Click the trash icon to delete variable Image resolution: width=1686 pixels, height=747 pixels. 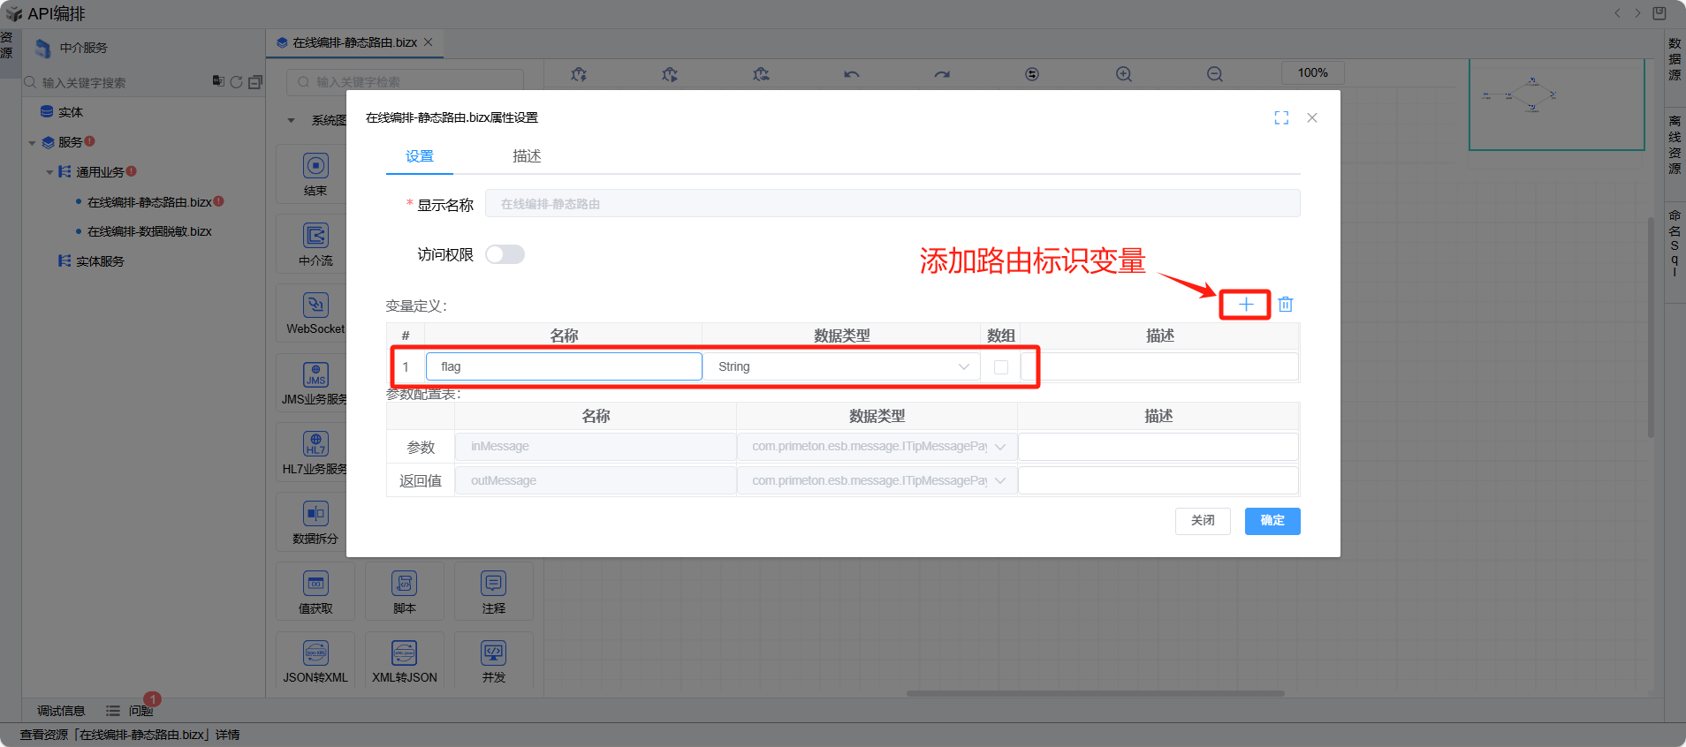(x=1286, y=305)
